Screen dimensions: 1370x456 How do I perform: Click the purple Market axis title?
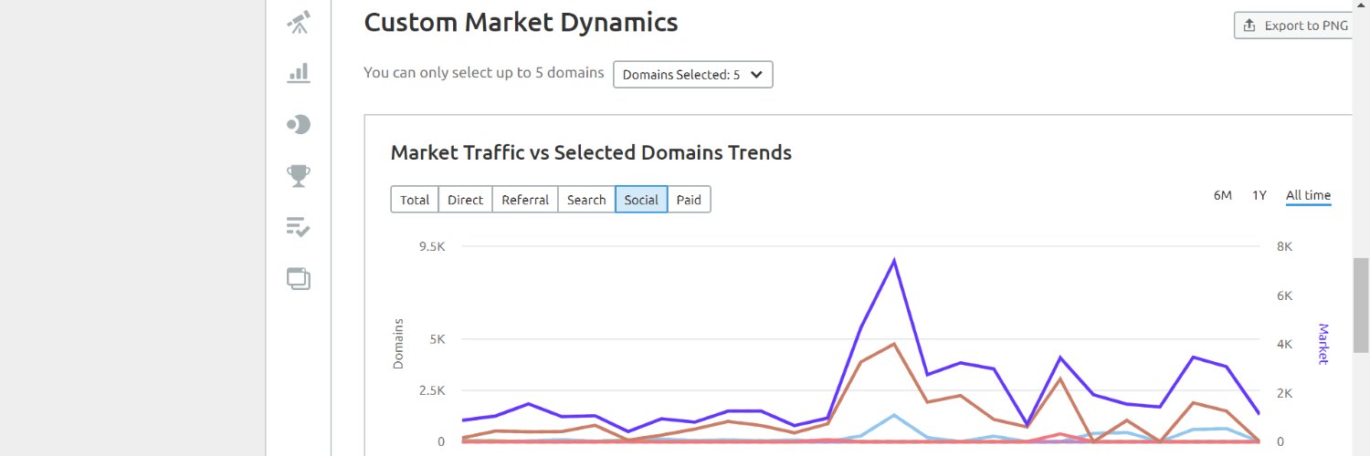1323,344
